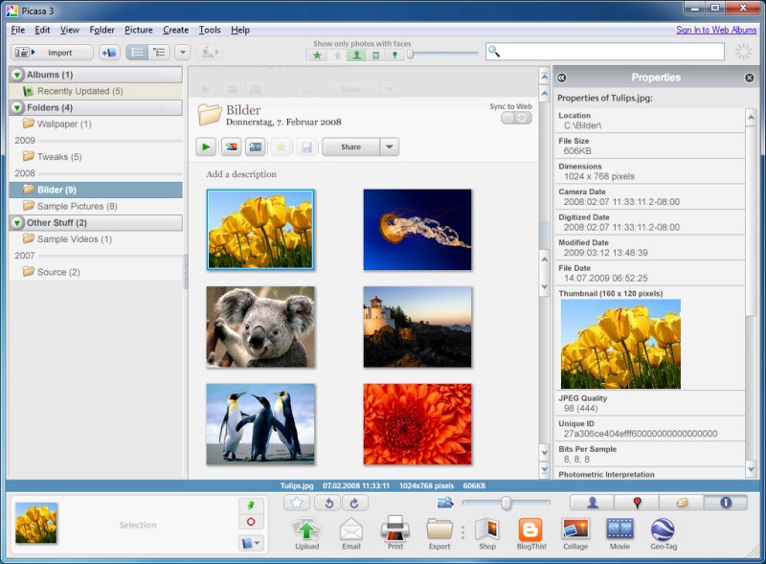Open the Wallpaper folder

[x=96, y=124]
